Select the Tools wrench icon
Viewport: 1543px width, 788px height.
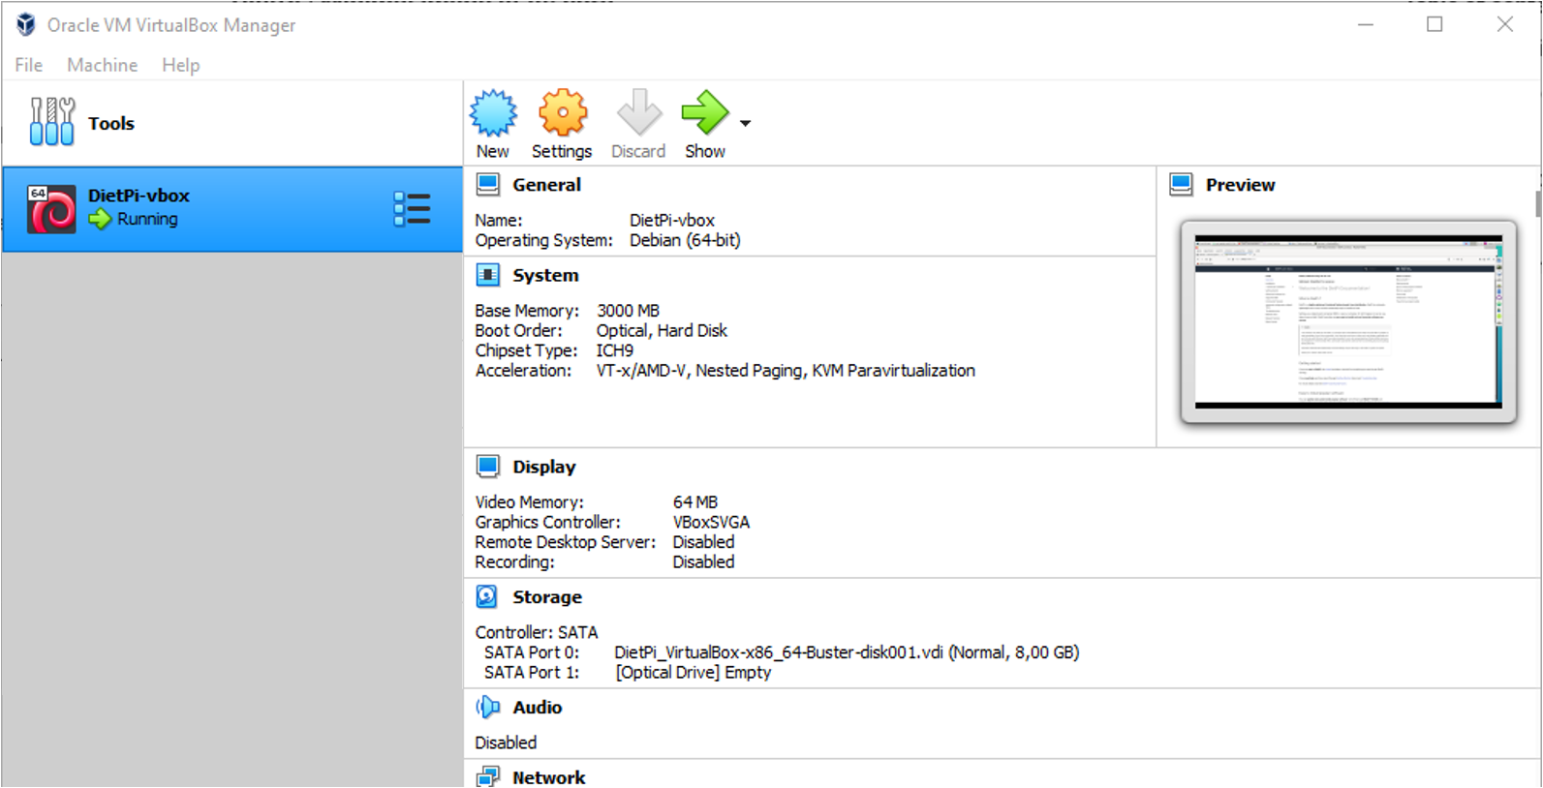52,122
